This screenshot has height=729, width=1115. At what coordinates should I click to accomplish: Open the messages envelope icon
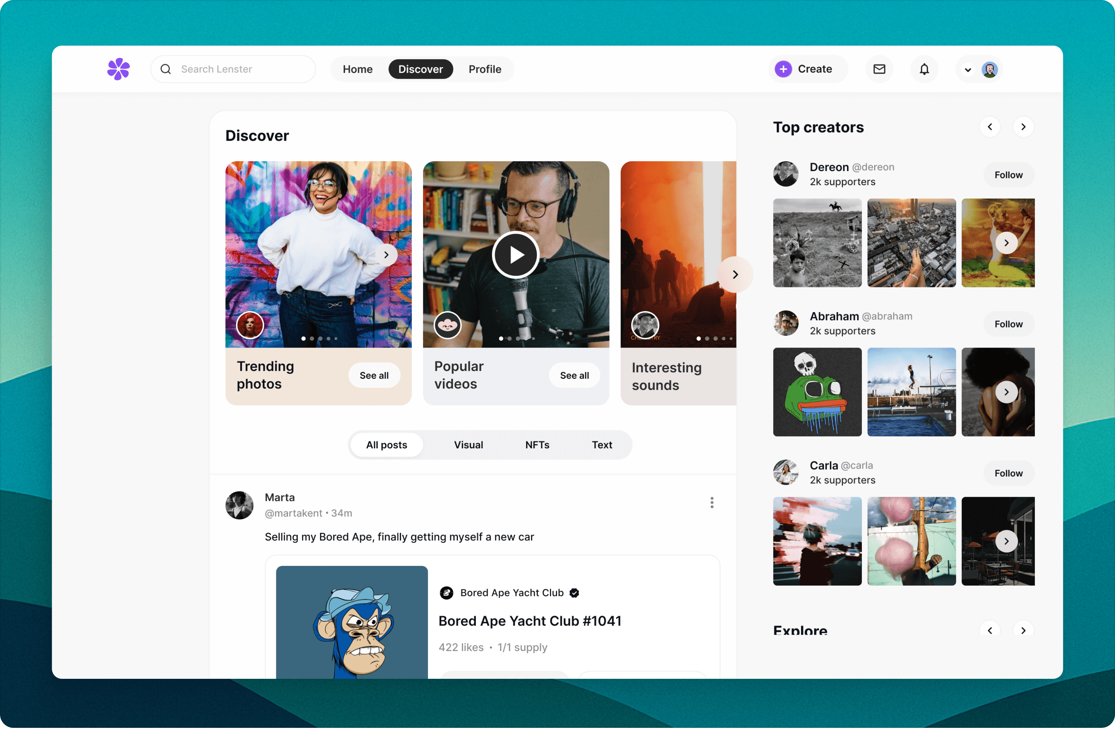879,69
